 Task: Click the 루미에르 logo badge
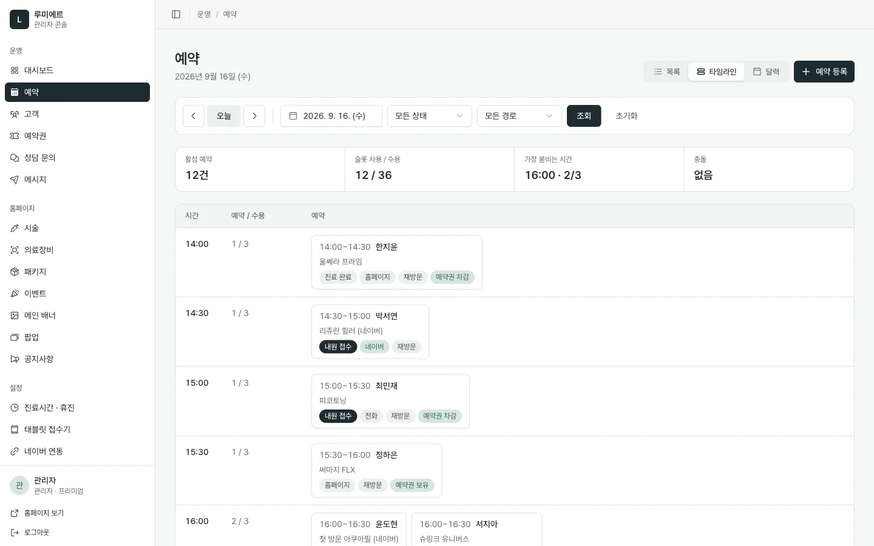tap(19, 19)
